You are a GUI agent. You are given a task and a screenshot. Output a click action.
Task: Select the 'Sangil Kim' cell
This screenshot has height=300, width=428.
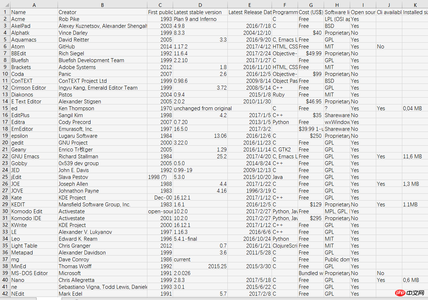(x=102, y=115)
